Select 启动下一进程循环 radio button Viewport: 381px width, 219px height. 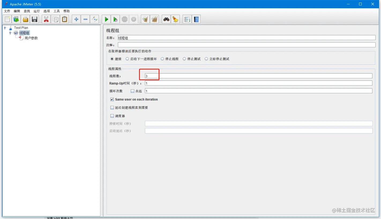pyautogui.click(x=127, y=59)
